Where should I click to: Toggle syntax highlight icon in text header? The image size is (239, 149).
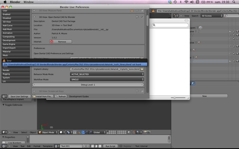tap(100, 146)
